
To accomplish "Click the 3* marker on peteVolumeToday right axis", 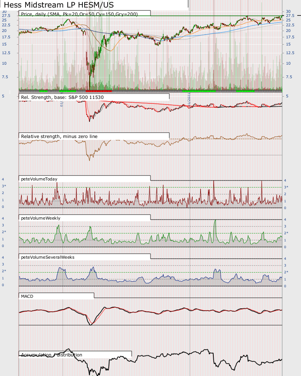I will click(286, 187).
